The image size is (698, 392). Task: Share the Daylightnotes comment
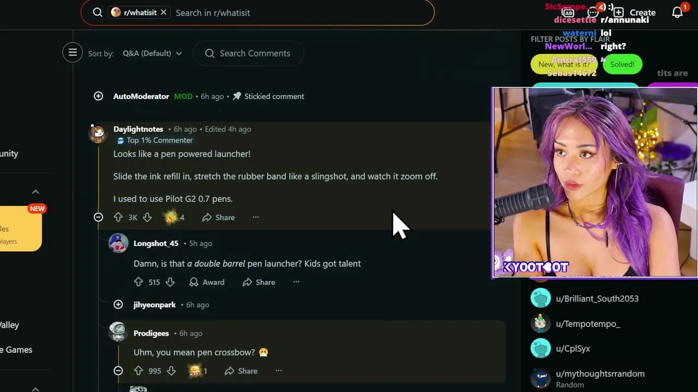[x=218, y=217]
